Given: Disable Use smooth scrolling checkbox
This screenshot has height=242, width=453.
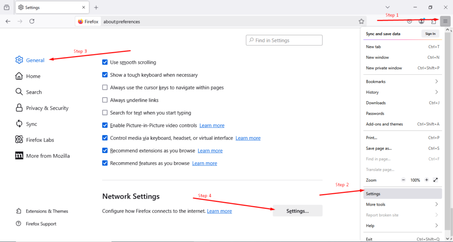Looking at the screenshot, I should 105,62.
